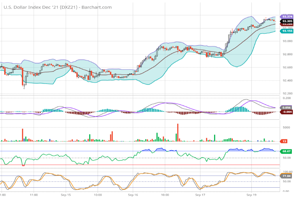Select the teal 93.155 lower band label
The height and width of the screenshot is (197, 295).
click(x=287, y=31)
